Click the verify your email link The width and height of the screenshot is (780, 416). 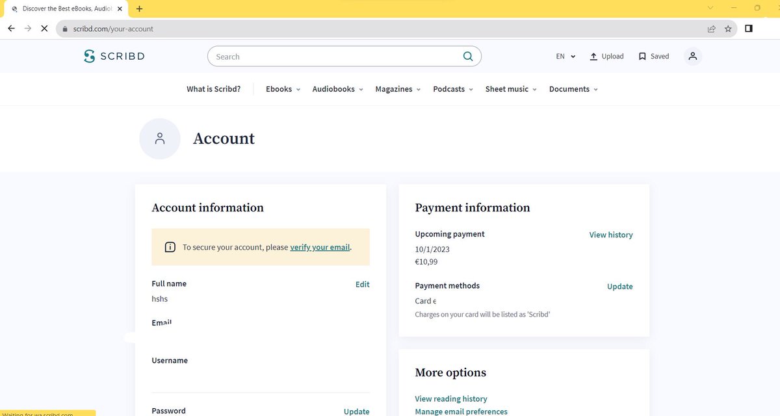[x=320, y=247]
